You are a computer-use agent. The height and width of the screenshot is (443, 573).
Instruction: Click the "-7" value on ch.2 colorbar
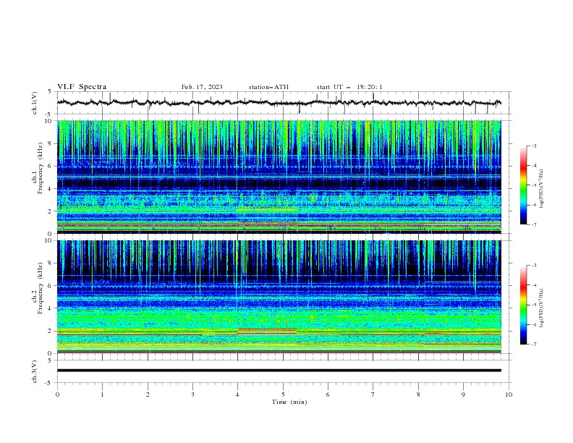[x=533, y=344]
